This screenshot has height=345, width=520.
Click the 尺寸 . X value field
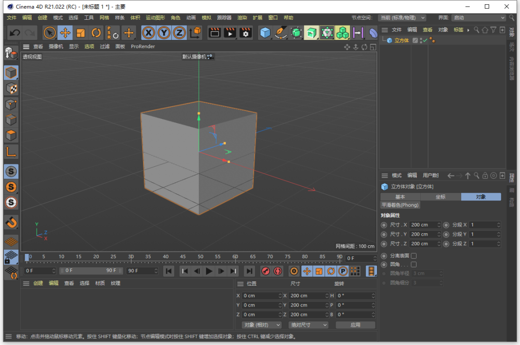422,225
